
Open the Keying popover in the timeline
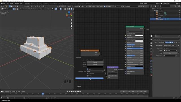click(14, 92)
